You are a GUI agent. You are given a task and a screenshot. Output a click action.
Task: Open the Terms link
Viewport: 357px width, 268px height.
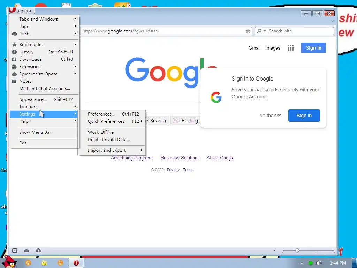[188, 170]
